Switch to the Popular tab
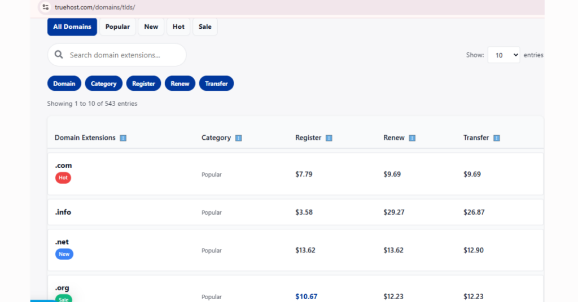 [x=117, y=27]
